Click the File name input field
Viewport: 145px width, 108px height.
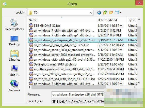point(78,94)
